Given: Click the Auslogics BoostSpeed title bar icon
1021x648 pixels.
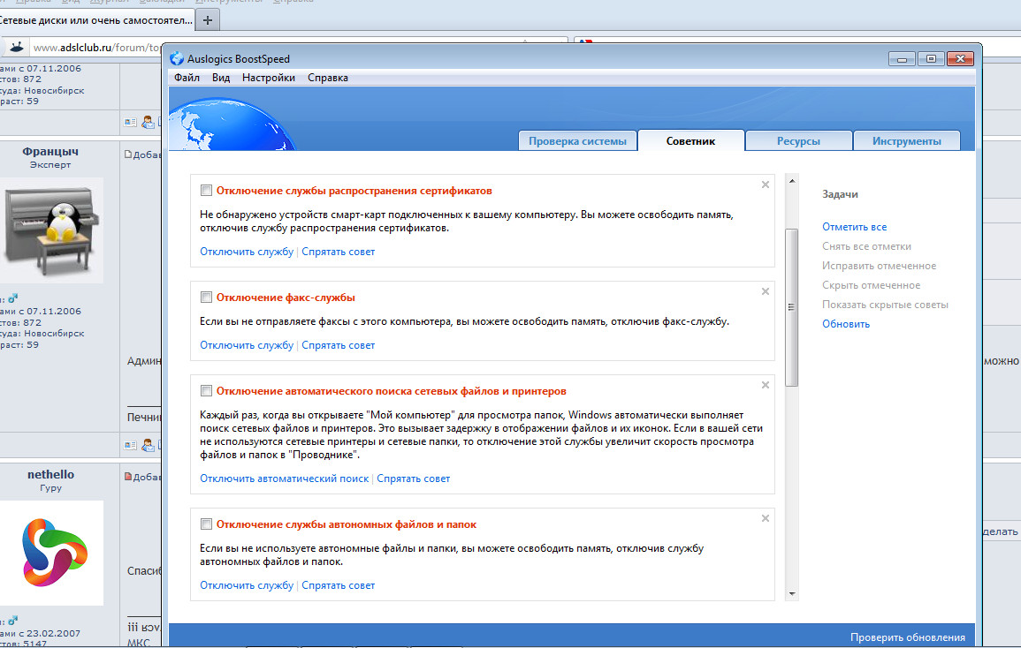Looking at the screenshot, I should tap(176, 59).
